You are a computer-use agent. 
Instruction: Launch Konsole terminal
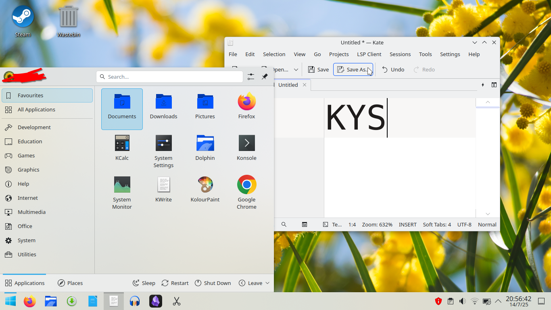[246, 151]
